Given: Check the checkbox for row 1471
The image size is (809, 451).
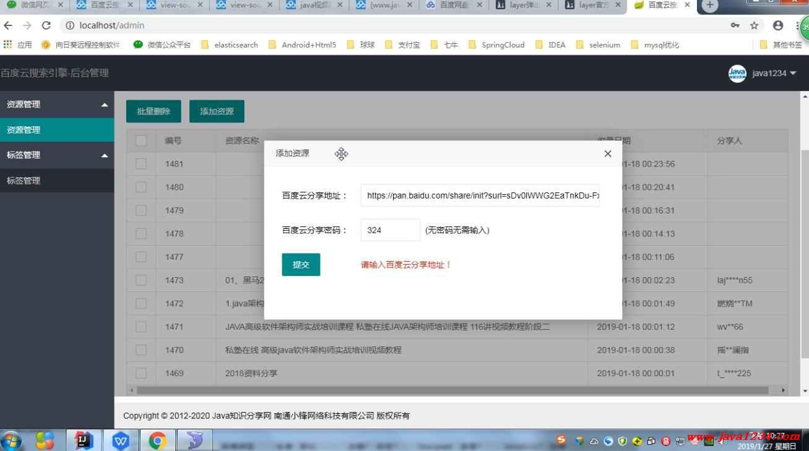Looking at the screenshot, I should (x=141, y=327).
